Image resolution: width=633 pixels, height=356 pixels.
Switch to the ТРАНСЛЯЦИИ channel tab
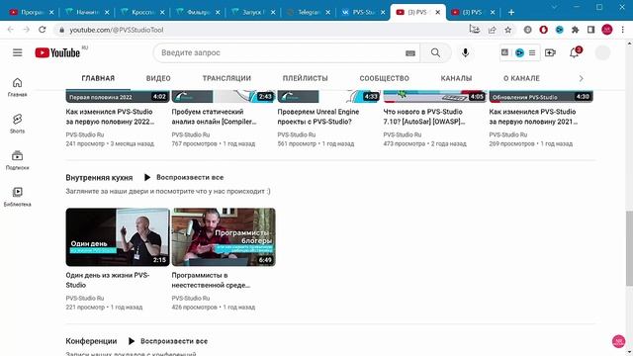pyautogui.click(x=226, y=78)
